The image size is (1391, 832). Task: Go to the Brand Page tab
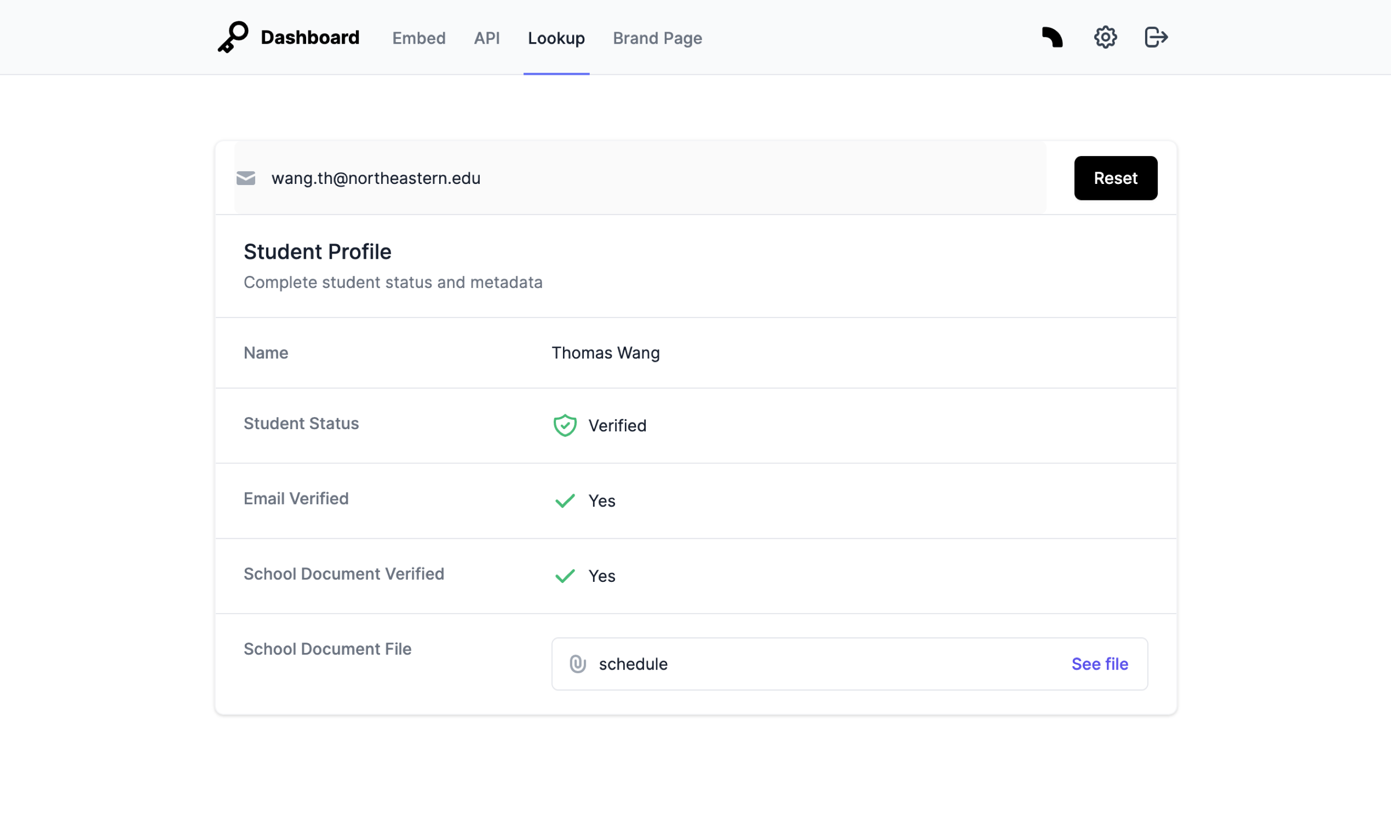(x=657, y=38)
